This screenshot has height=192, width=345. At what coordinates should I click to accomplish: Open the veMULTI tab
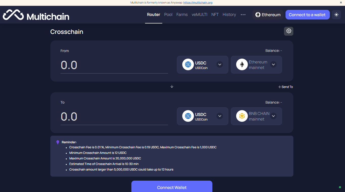click(x=199, y=15)
